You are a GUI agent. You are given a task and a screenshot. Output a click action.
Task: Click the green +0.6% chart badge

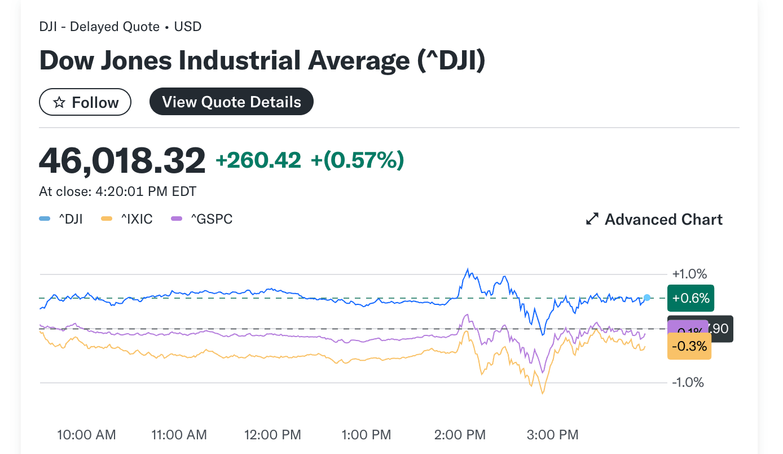click(690, 298)
